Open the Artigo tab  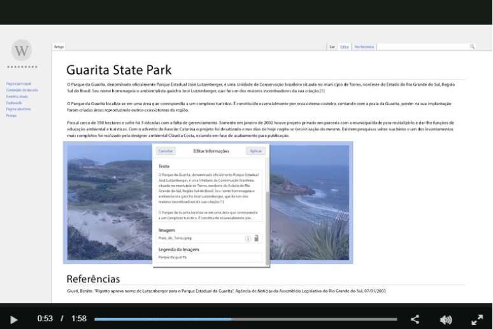click(x=59, y=47)
